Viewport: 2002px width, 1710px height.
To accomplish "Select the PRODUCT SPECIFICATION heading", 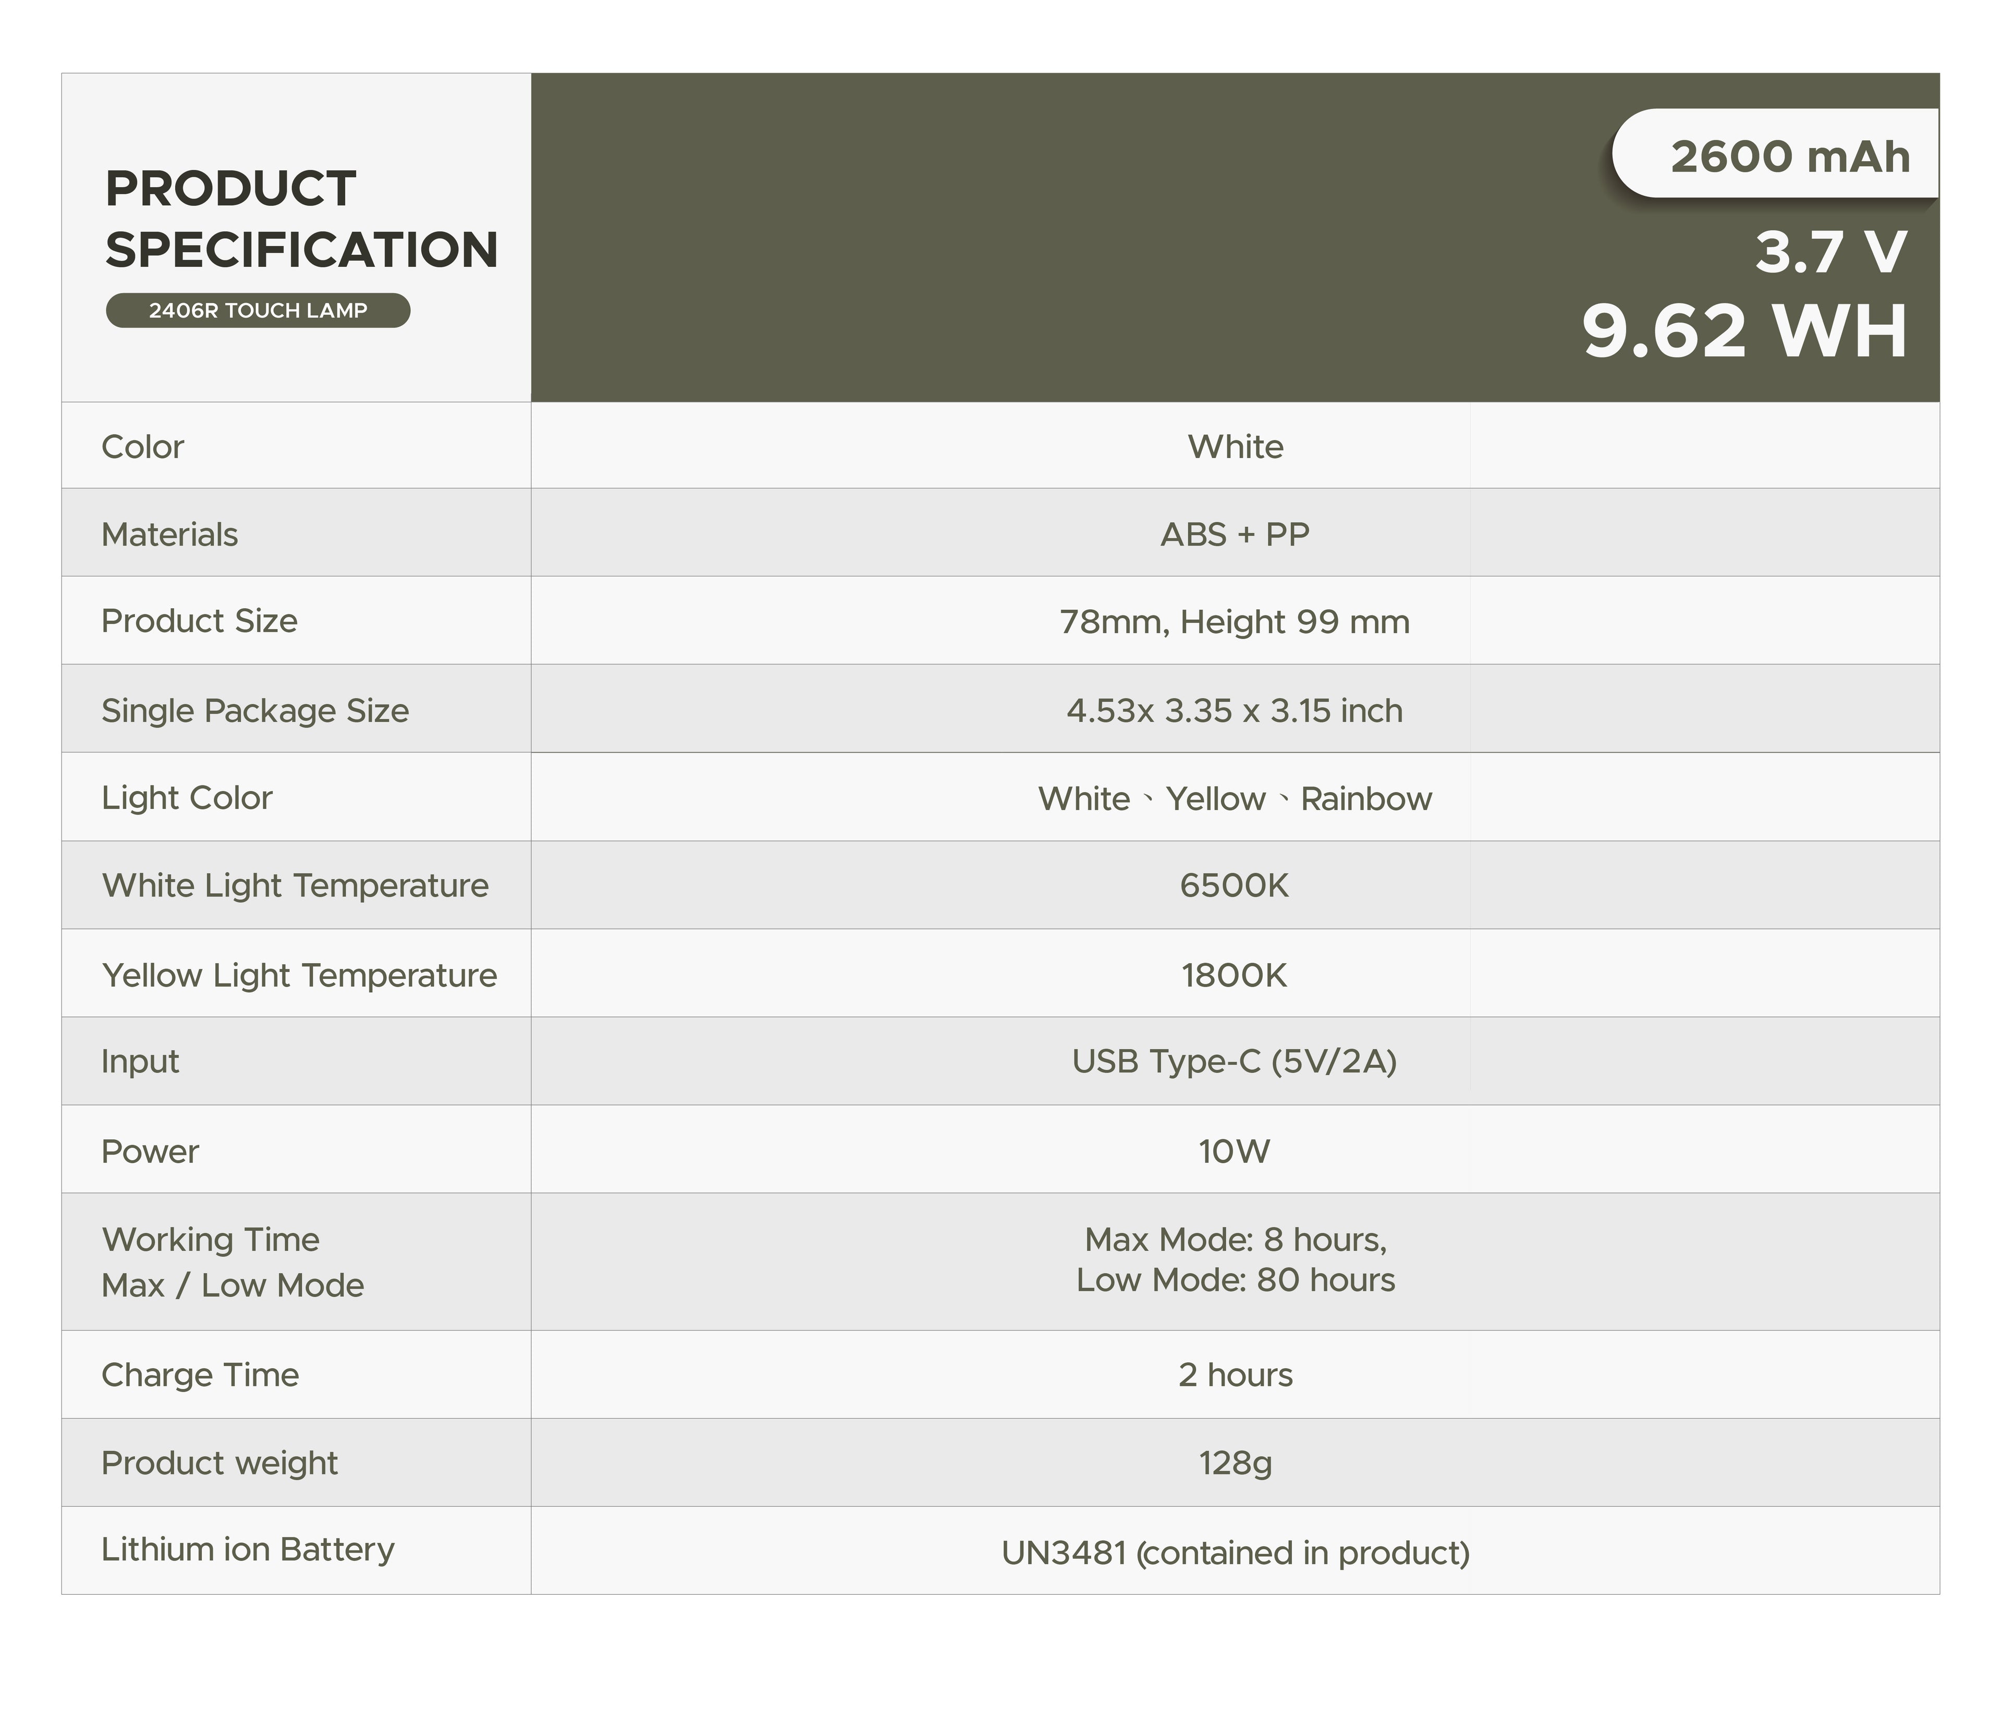I will 301,218.
